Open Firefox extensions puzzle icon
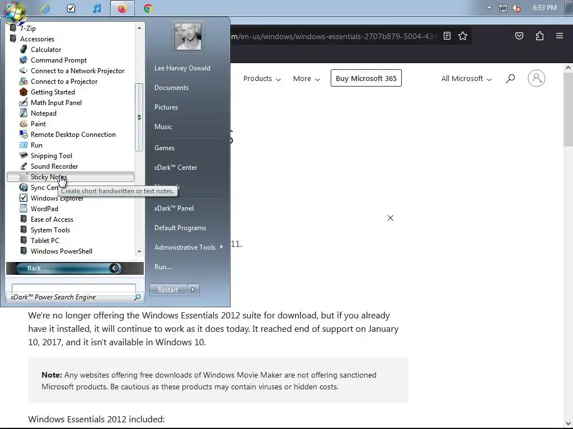The width and height of the screenshot is (573, 429). click(539, 36)
